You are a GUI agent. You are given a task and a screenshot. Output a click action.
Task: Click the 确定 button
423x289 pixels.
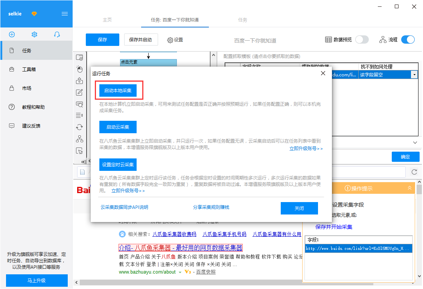405,157
